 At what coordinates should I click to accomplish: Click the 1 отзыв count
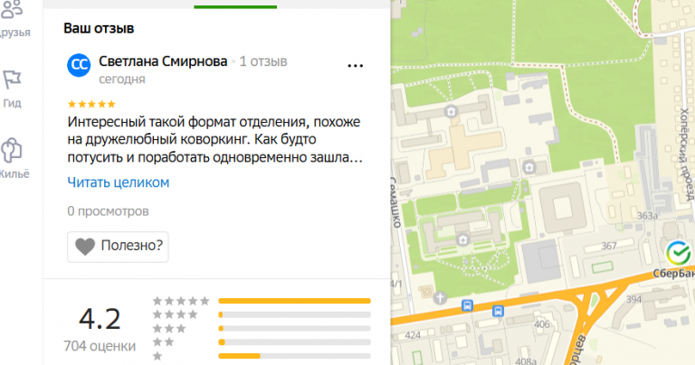coord(263,61)
